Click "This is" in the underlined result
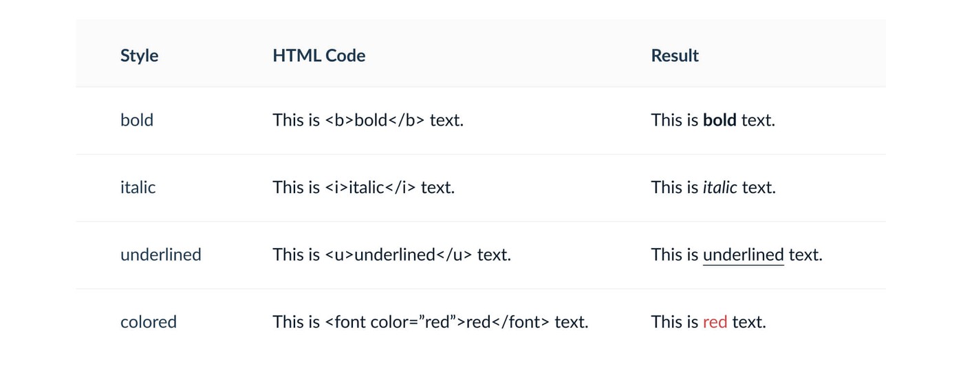The width and height of the screenshot is (963, 371). point(674,255)
